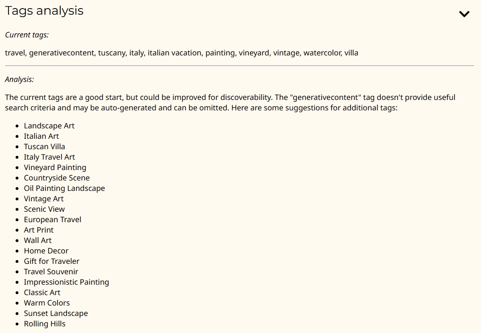This screenshot has height=333, width=481.
Task: Select the current tags text line
Action: [182, 53]
